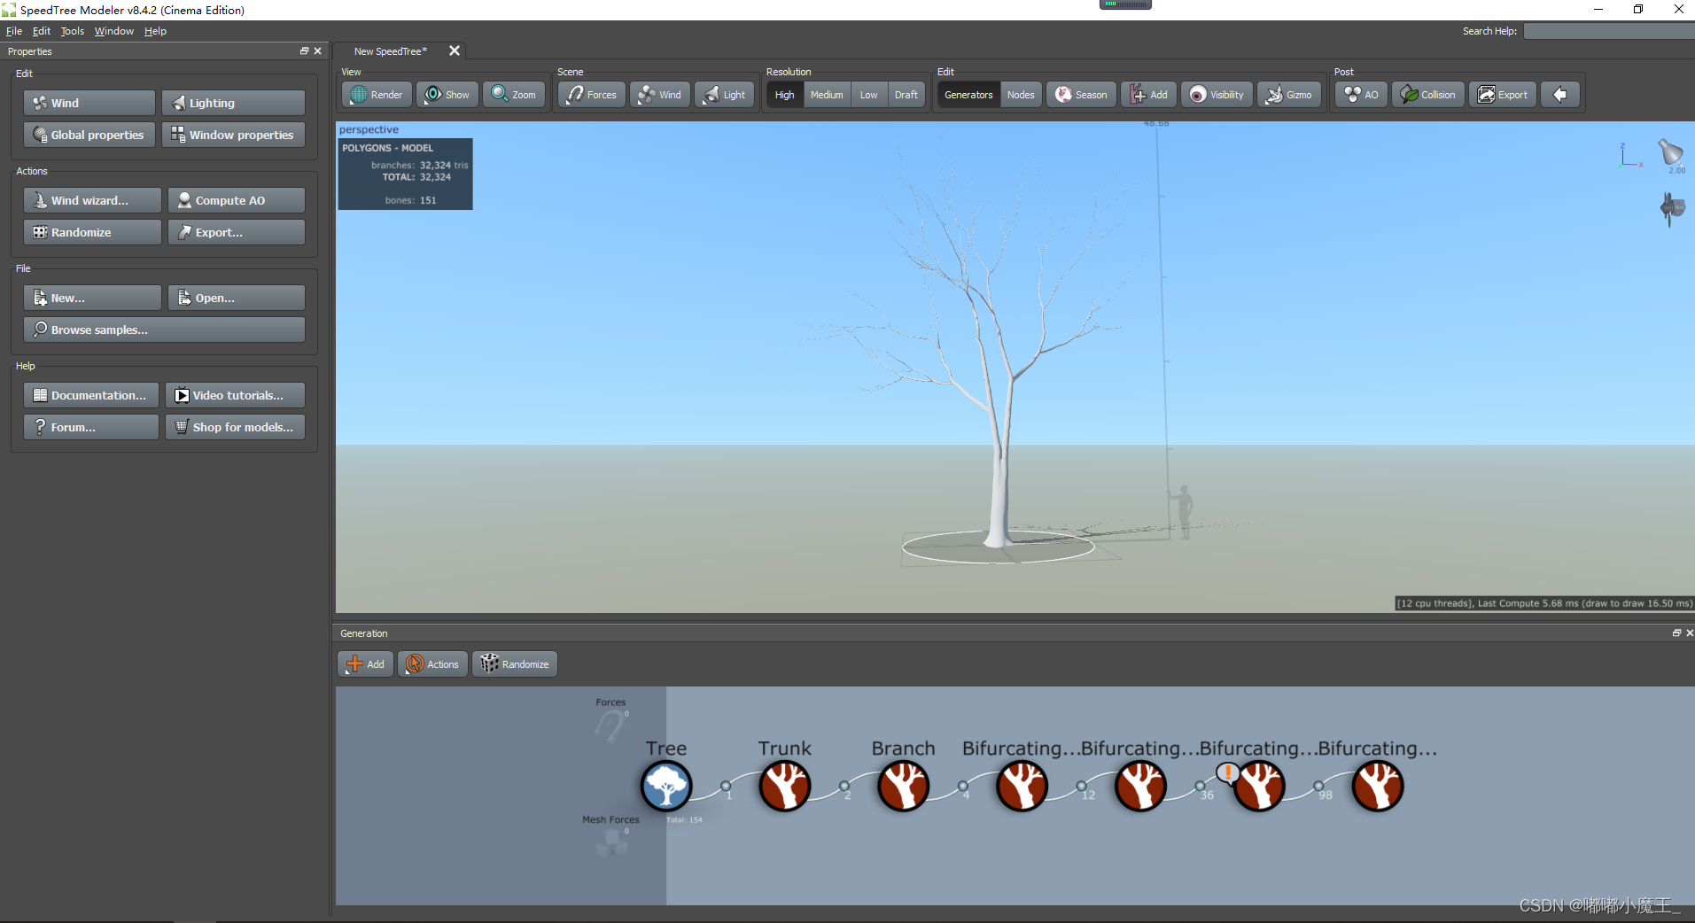Select first Bifurcating node after Branch
The width and height of the screenshot is (1695, 923).
[x=1022, y=786]
